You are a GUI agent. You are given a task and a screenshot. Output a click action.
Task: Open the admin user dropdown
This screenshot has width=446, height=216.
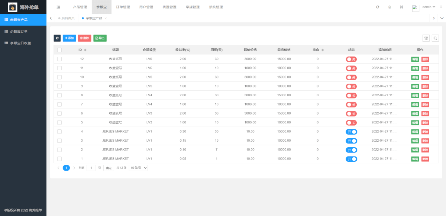click(429, 7)
